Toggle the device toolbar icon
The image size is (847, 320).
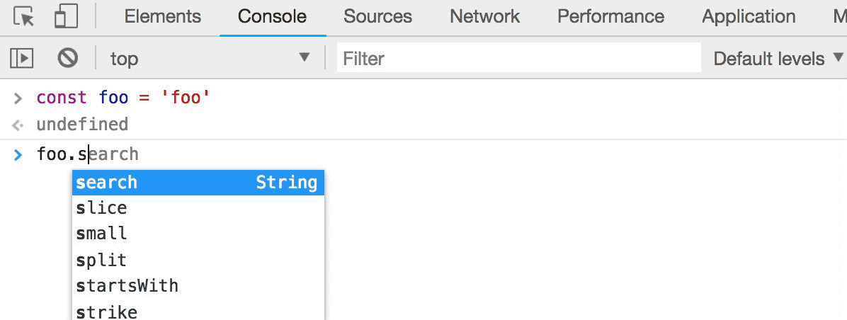65,17
